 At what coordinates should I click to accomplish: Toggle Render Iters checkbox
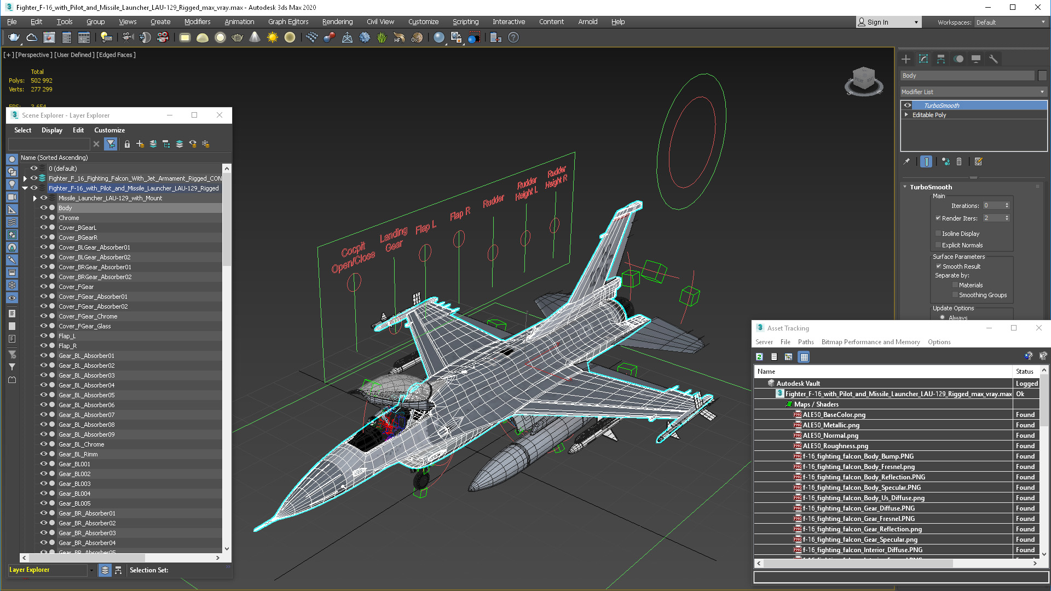click(x=938, y=218)
